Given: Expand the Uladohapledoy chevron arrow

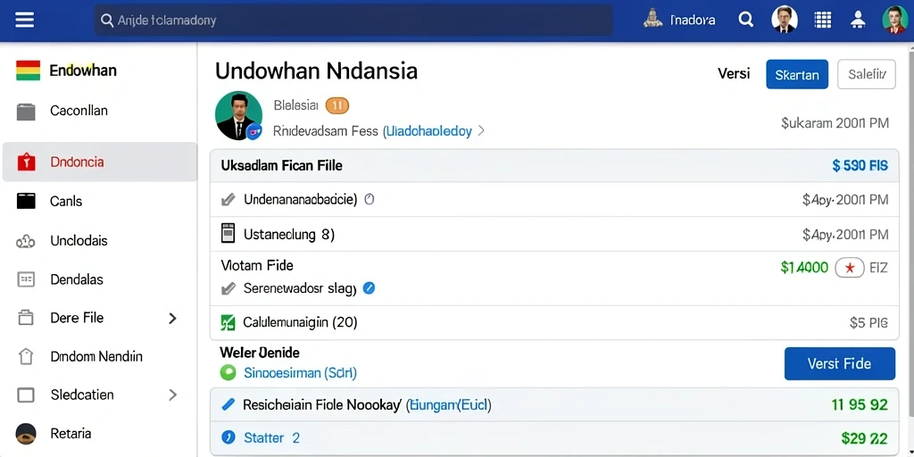Looking at the screenshot, I should pos(481,131).
